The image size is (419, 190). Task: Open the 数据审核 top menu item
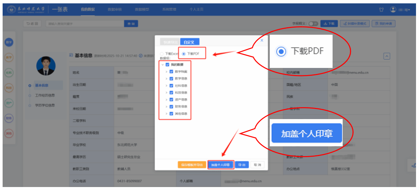[x=114, y=9]
